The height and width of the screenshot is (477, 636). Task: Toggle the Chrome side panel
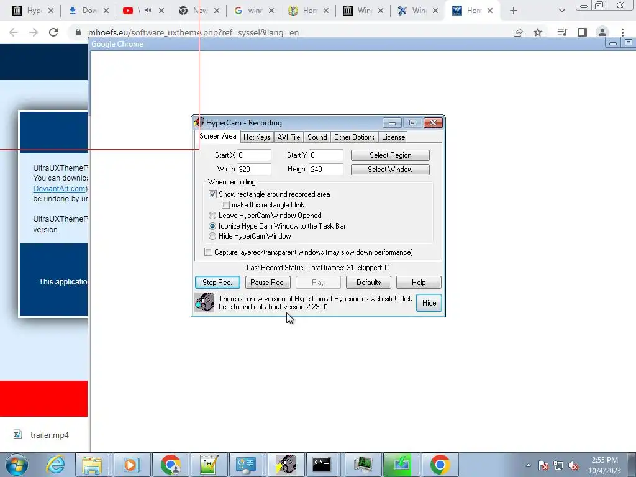coord(583,32)
